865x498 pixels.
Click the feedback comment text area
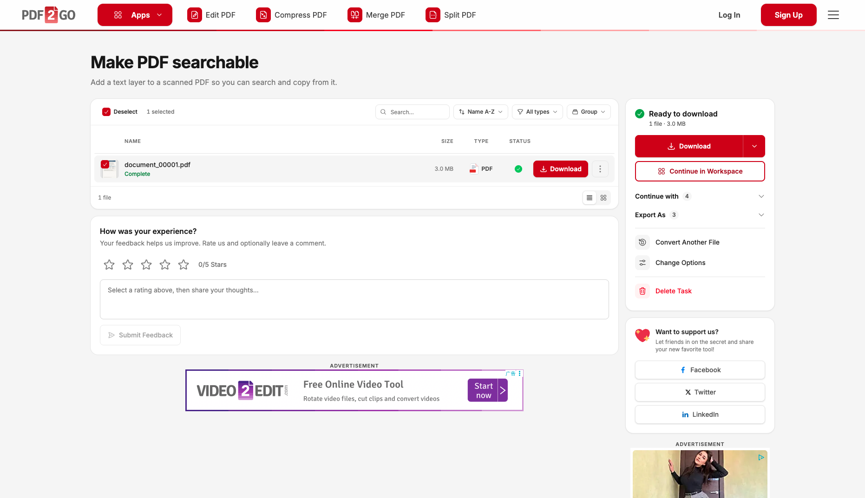[x=354, y=299]
